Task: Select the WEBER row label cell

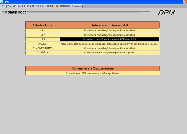Action: [42, 44]
